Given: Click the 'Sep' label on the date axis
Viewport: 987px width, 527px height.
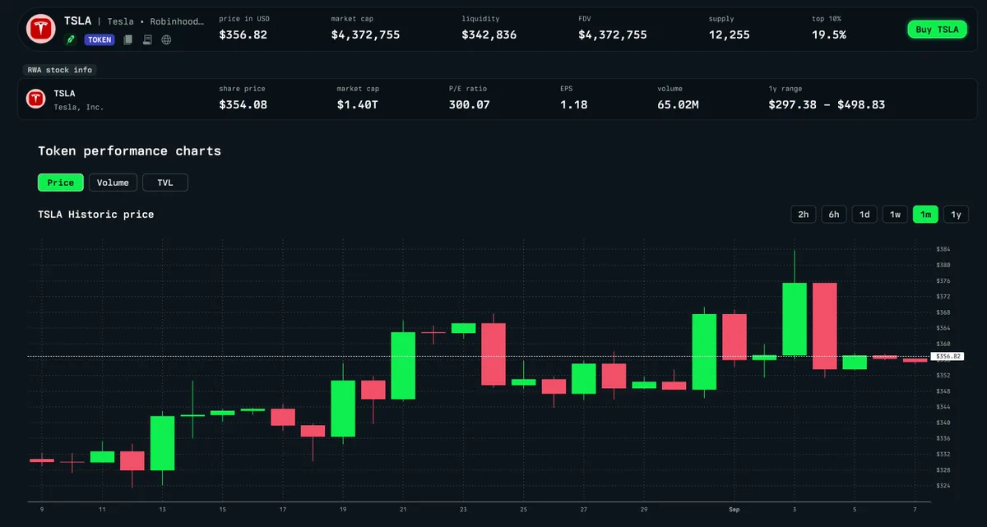Looking at the screenshot, I should pyautogui.click(x=734, y=510).
